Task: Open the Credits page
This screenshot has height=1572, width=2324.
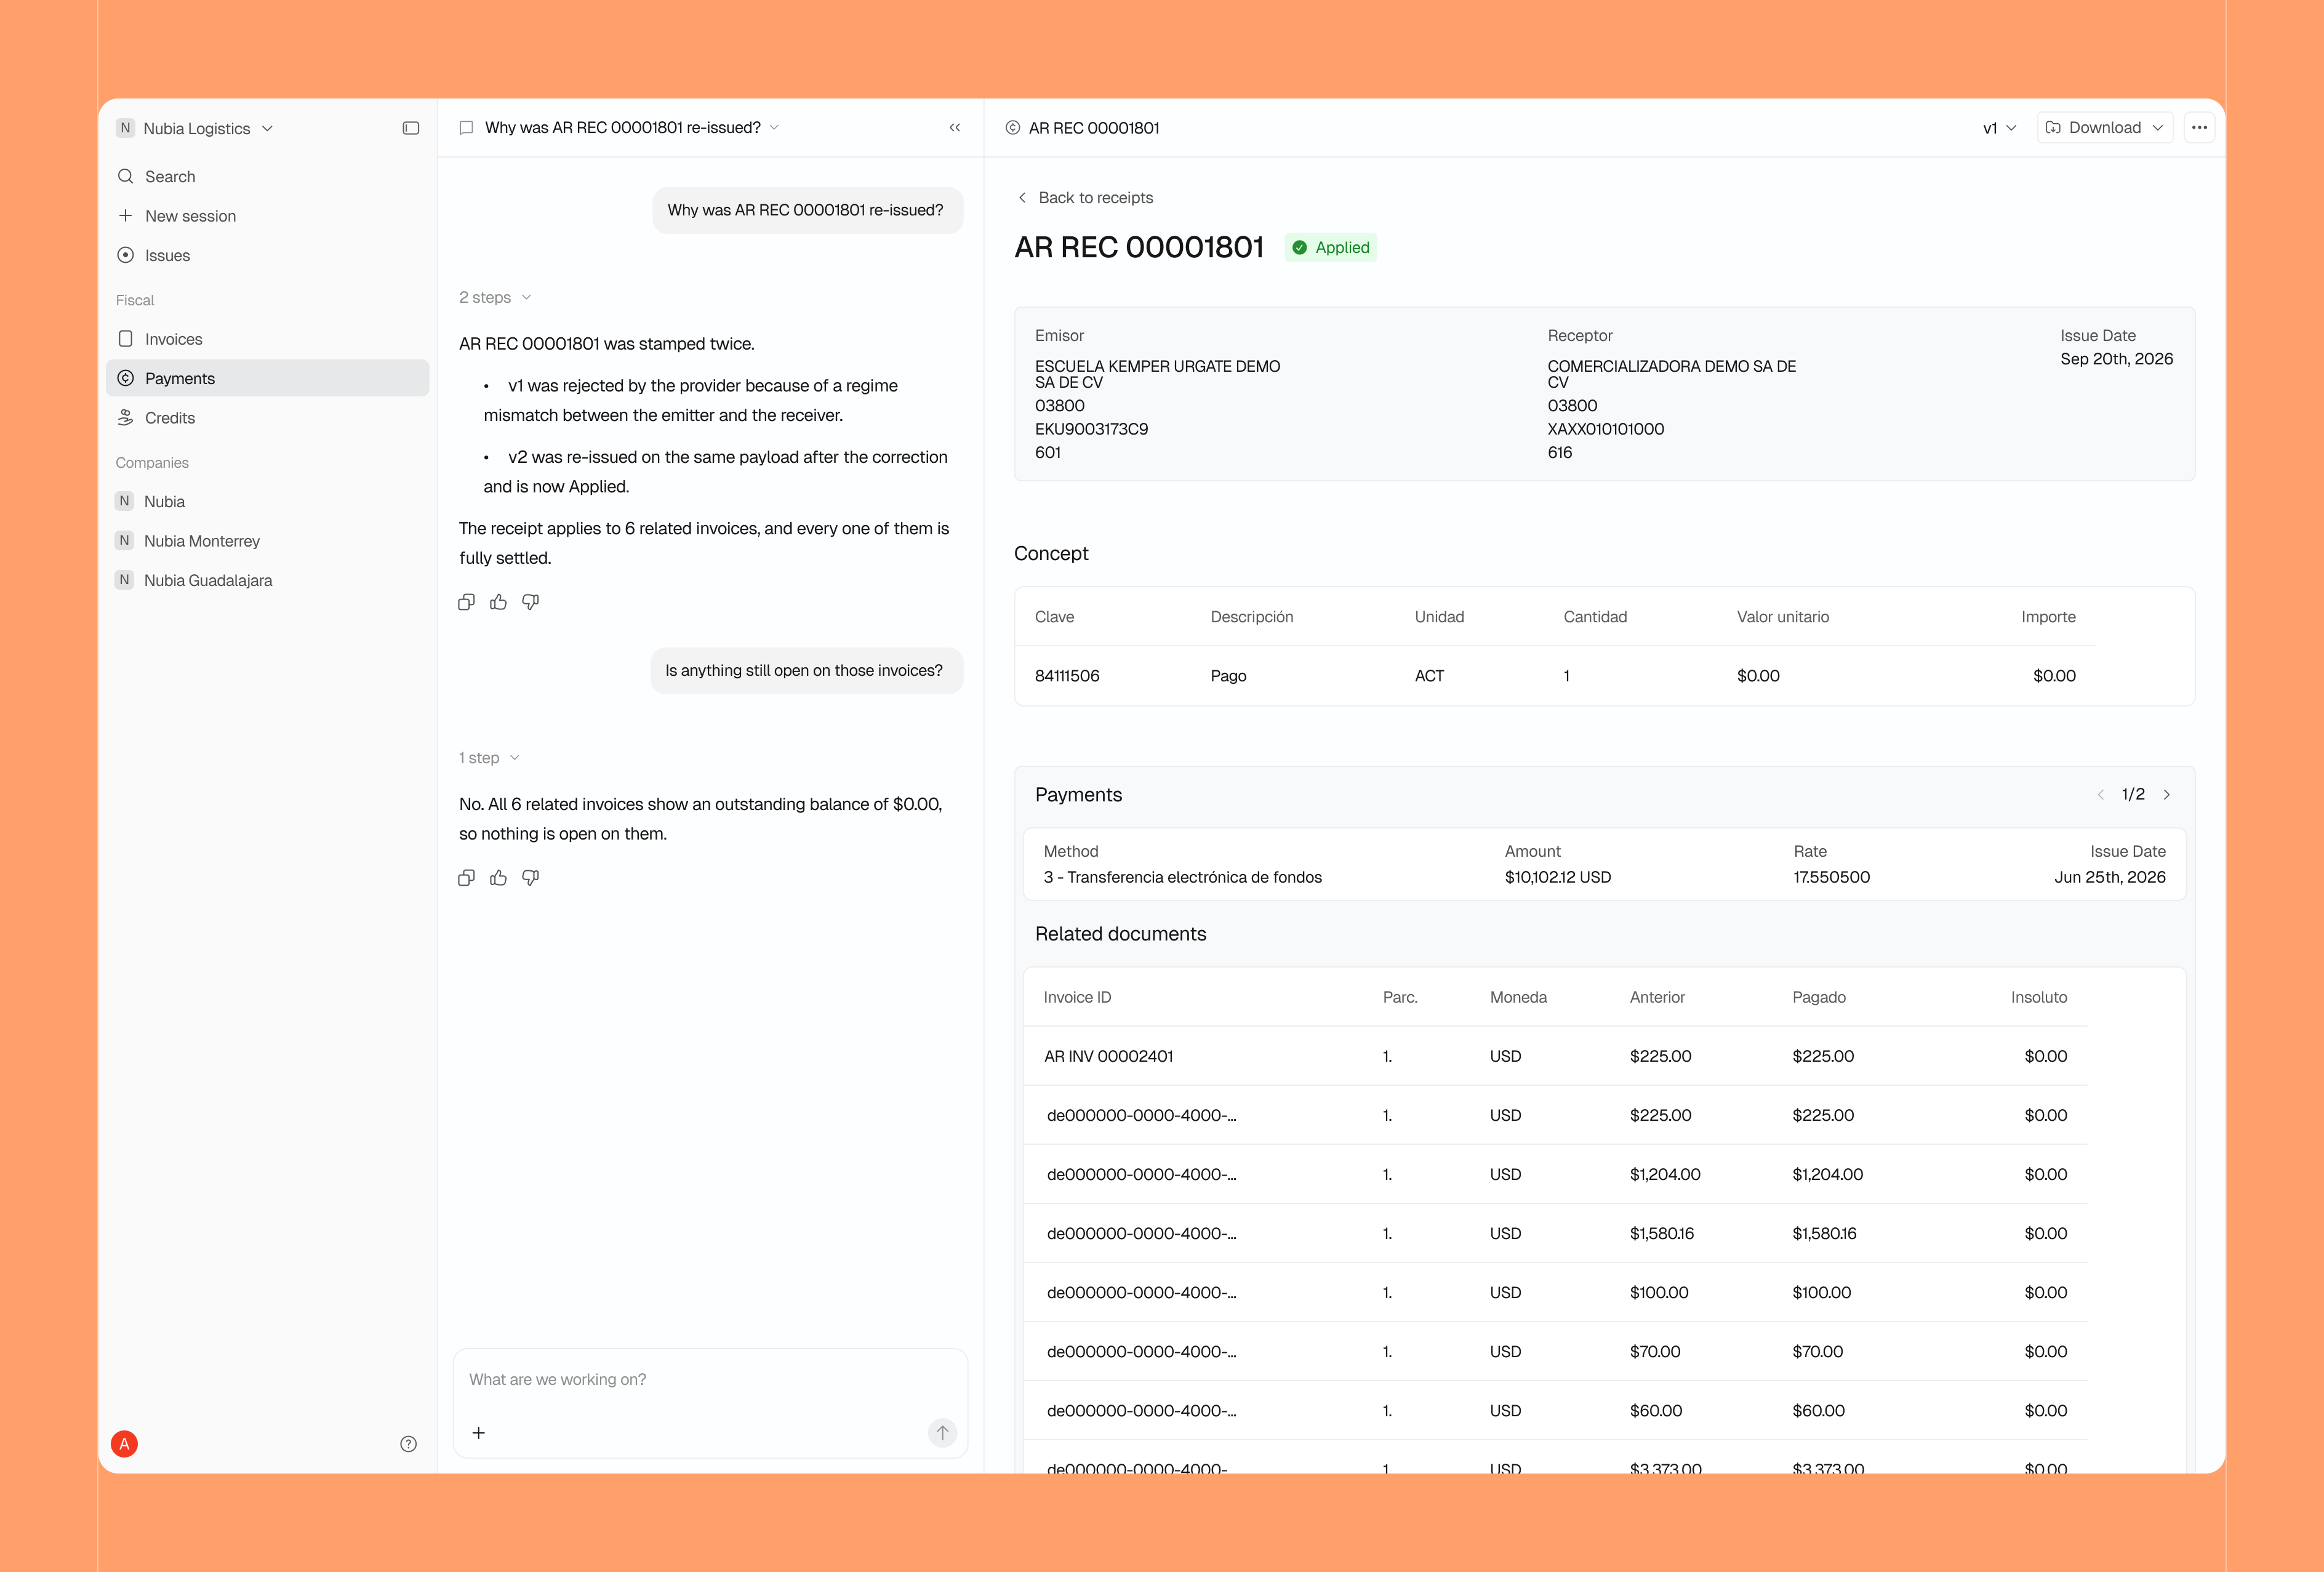Action: tap(267, 418)
